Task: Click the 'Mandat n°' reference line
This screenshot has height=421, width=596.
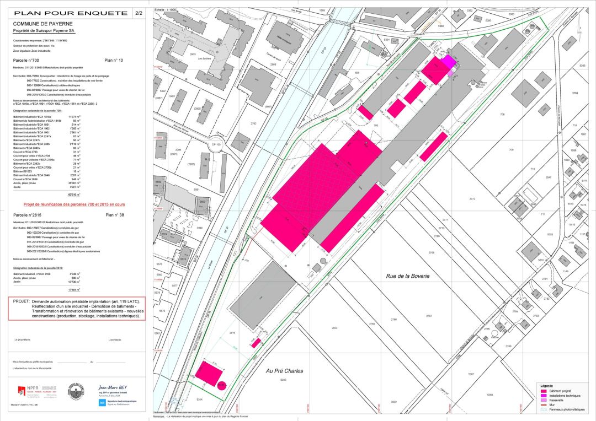Action: (24, 404)
